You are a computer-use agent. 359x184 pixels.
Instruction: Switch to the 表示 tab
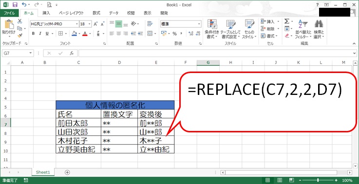click(x=148, y=13)
